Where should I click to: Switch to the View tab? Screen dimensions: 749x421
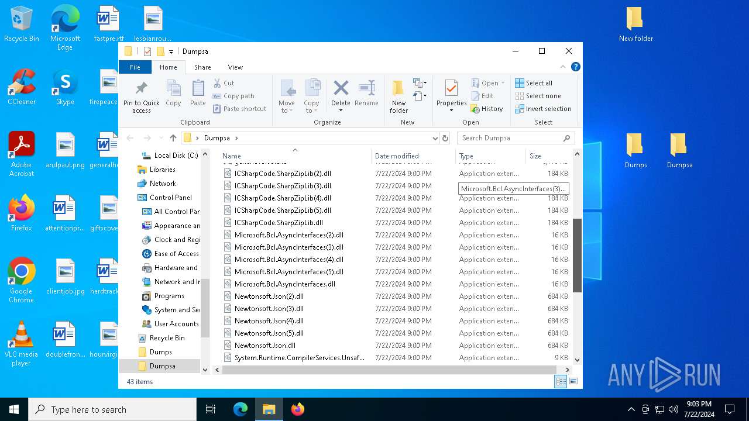point(235,67)
